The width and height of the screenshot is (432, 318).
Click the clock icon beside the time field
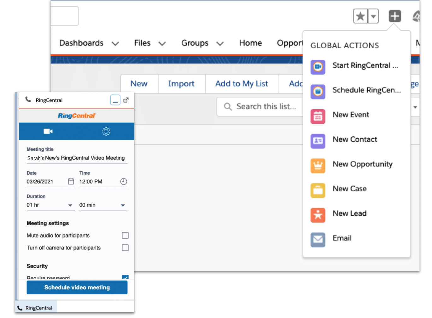124,182
